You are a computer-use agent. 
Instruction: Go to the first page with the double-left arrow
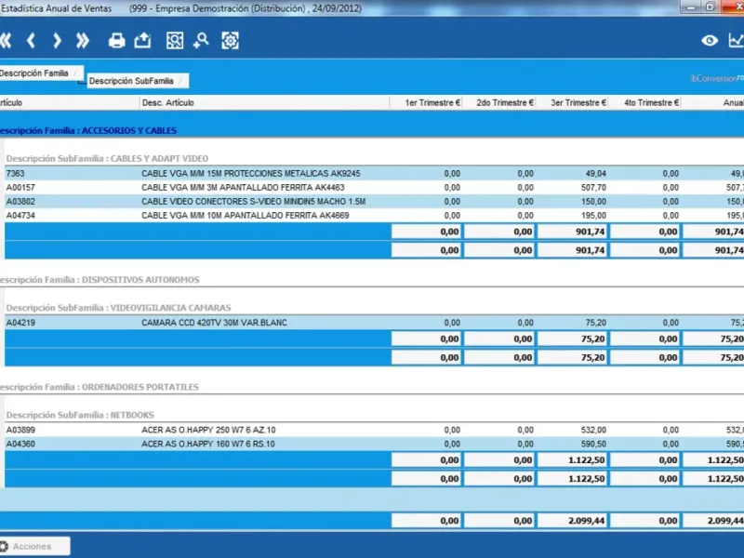pos(6,41)
